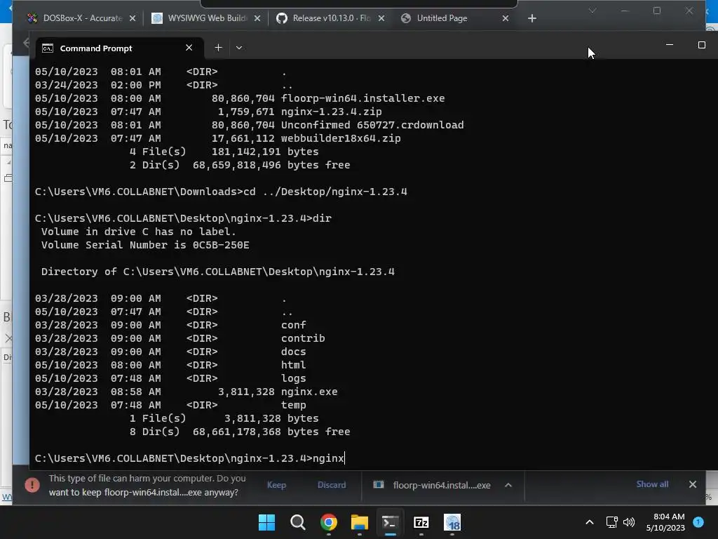Click Unconfirmed 650727.crdownload entry
This screenshot has height=539, width=718.
click(x=372, y=125)
